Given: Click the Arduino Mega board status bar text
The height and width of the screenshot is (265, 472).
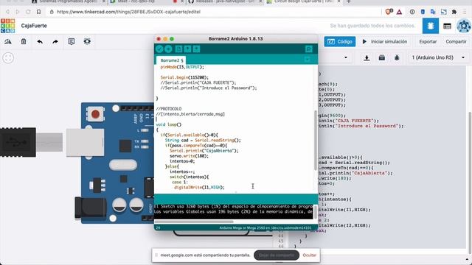Looking at the screenshot, I should click(265, 228).
